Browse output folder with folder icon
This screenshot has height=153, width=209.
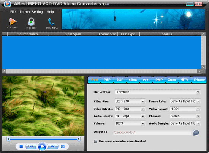[x=196, y=132]
